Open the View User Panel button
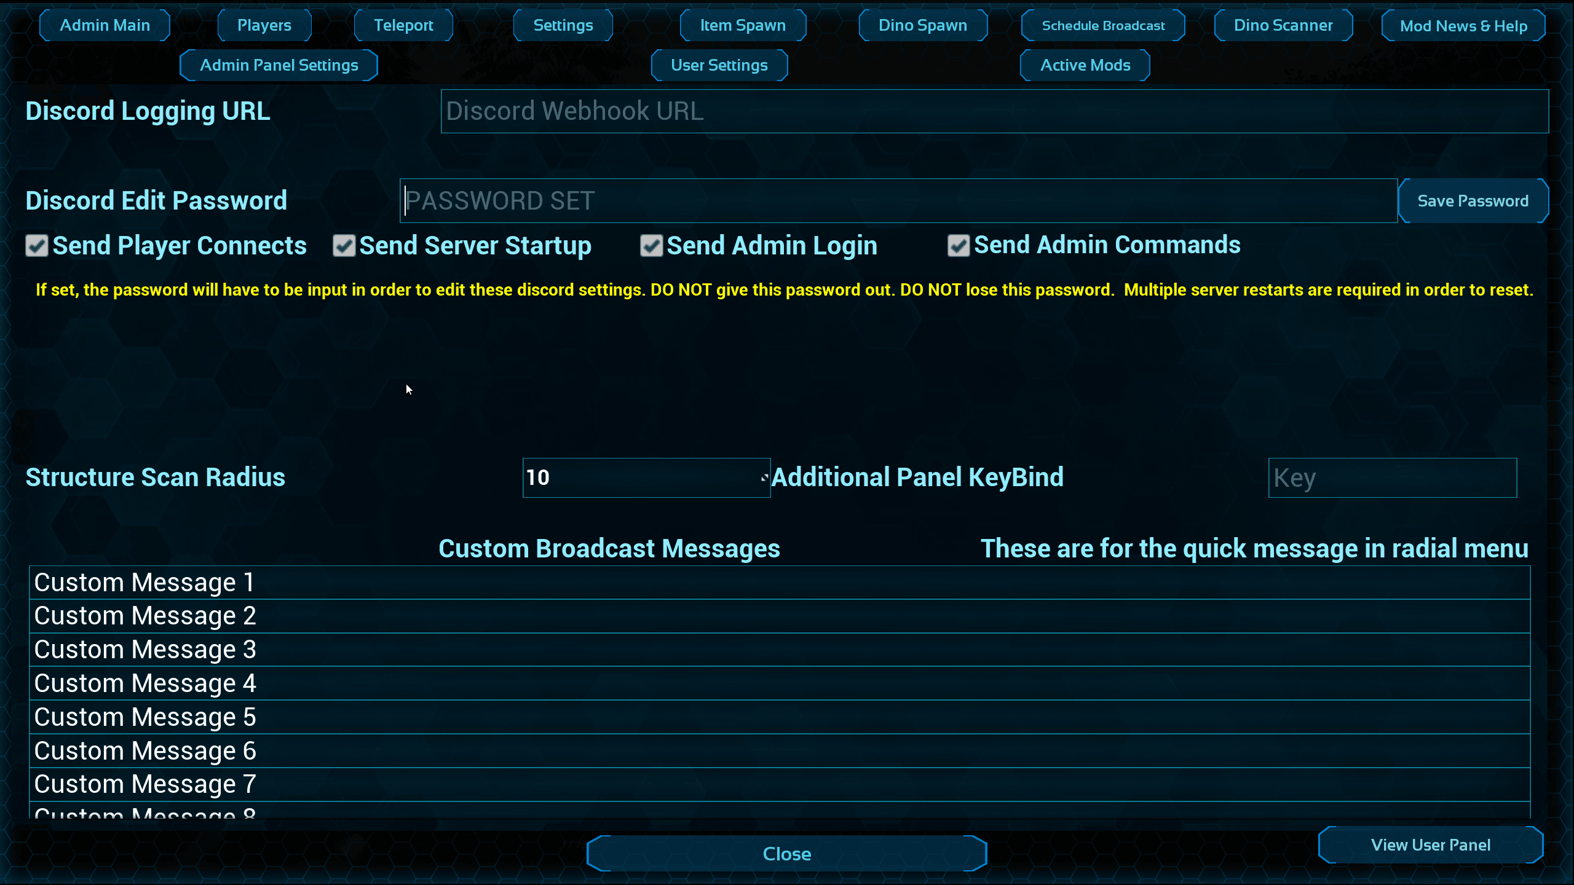The image size is (1574, 885). [1431, 845]
